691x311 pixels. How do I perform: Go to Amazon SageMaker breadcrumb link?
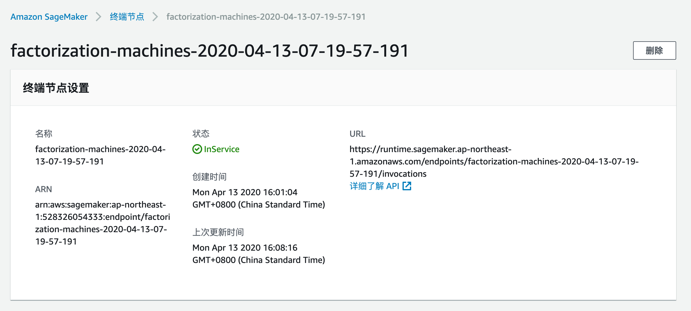[49, 17]
